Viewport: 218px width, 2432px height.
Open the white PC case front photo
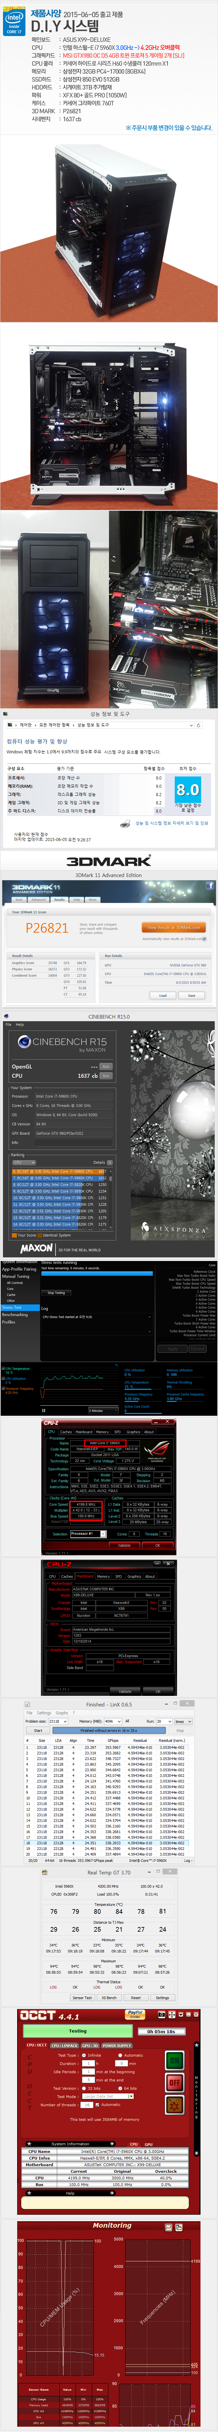click(x=109, y=229)
